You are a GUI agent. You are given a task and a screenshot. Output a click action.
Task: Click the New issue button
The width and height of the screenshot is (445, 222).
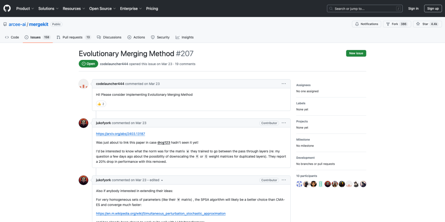point(356,53)
